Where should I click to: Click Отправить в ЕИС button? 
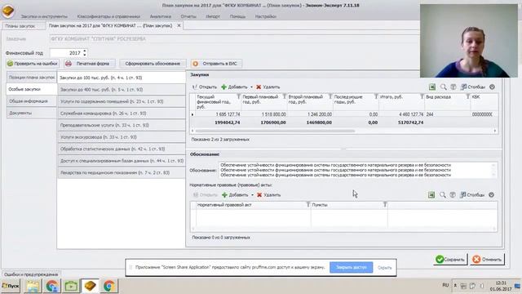tap(216, 64)
